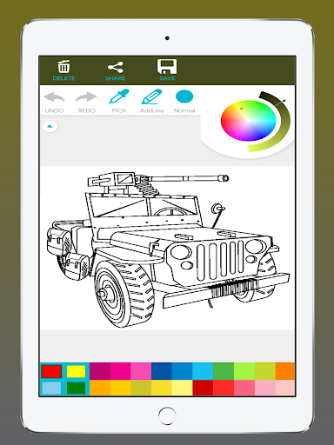This screenshot has height=445, width=334.
Task: Select the Pick eyedropper tool
Action: 119,96
